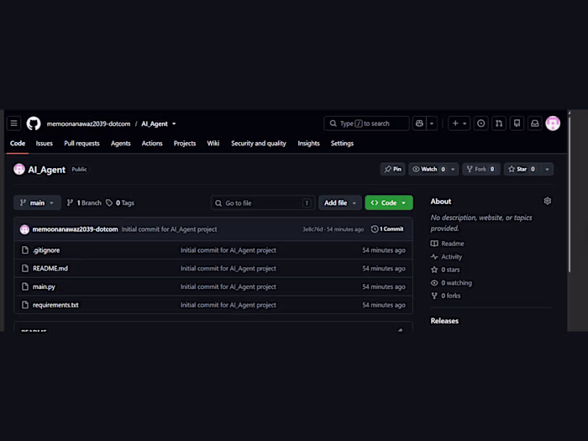
Task: Open the Releases heading link
Action: pos(444,321)
